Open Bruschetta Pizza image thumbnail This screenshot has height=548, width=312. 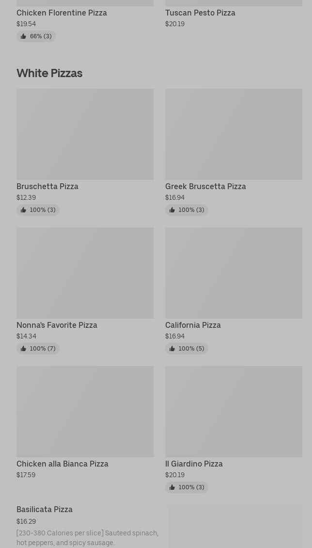click(85, 134)
